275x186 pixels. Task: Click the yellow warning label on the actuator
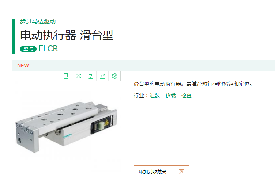(x=107, y=123)
